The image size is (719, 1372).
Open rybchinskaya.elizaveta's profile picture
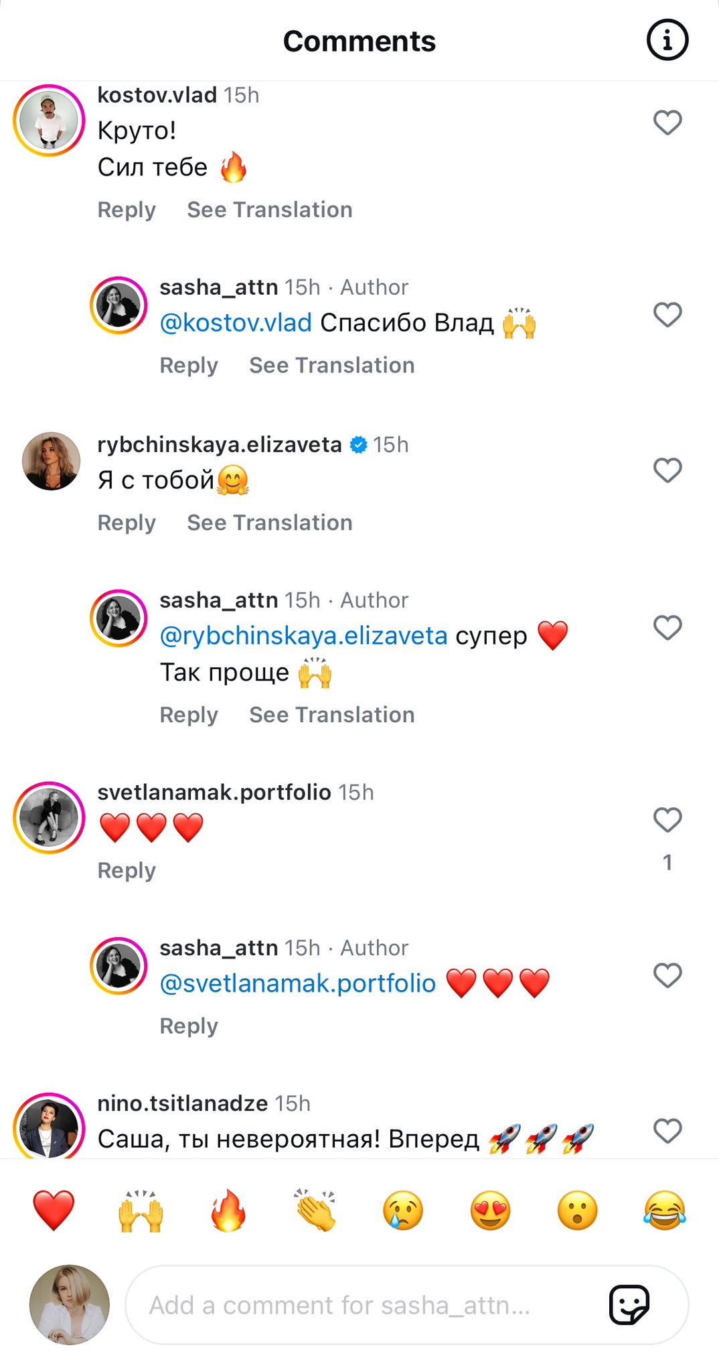[x=51, y=461]
